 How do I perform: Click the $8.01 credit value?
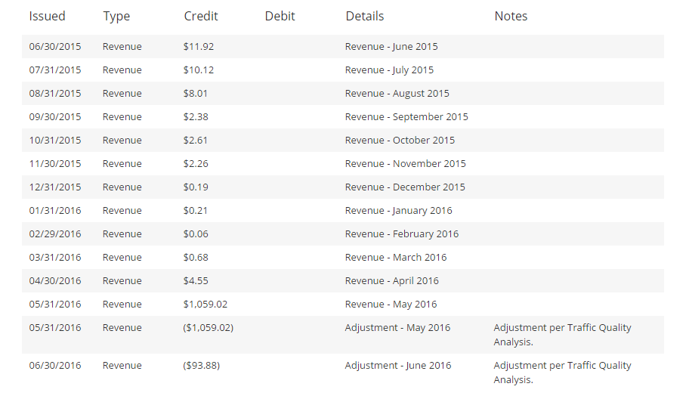[195, 93]
